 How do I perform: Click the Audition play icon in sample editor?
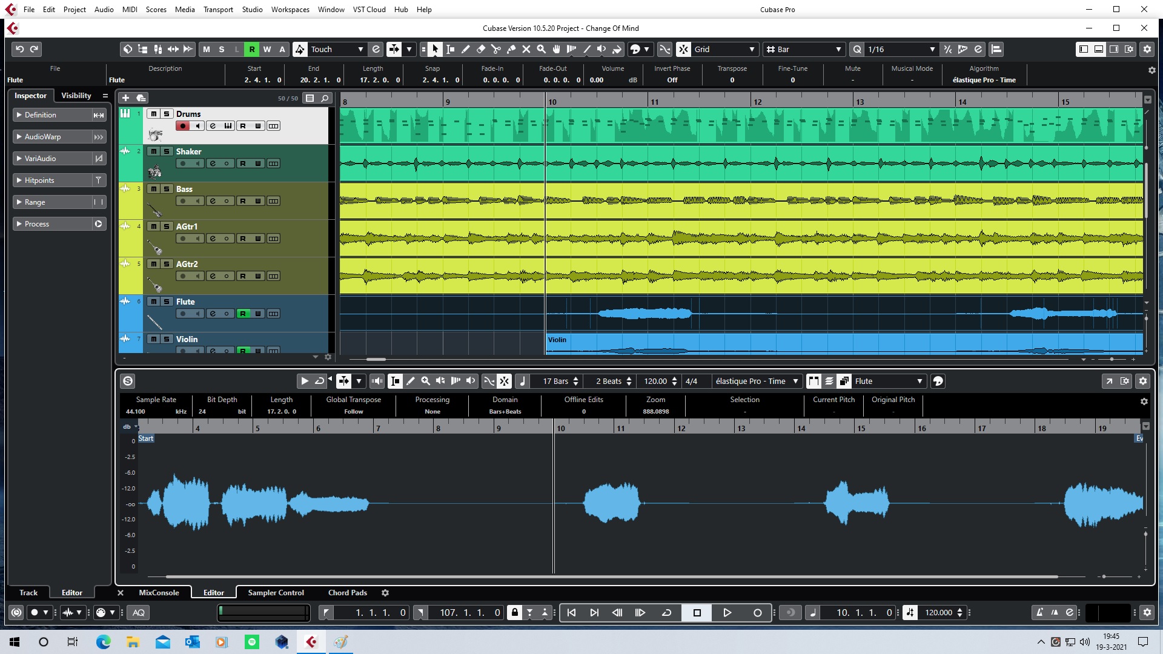(x=305, y=381)
